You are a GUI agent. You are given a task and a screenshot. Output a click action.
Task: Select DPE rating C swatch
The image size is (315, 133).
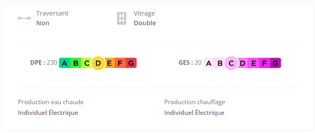[x=86, y=63]
